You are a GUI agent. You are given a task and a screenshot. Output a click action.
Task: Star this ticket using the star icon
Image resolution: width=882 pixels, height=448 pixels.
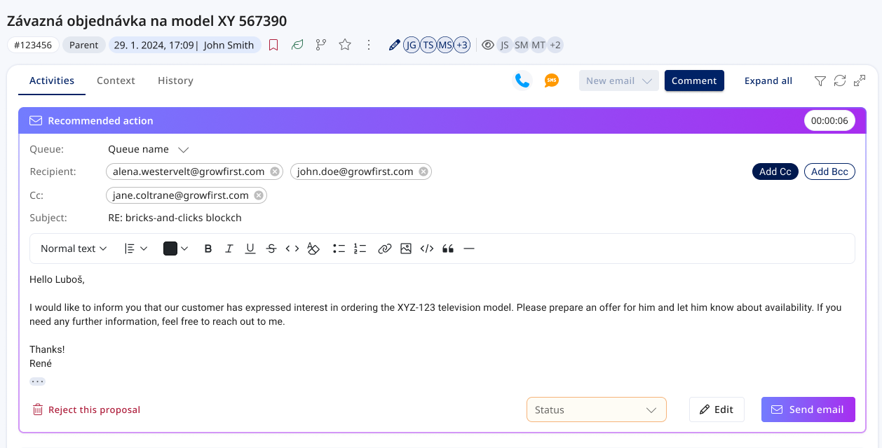point(344,44)
